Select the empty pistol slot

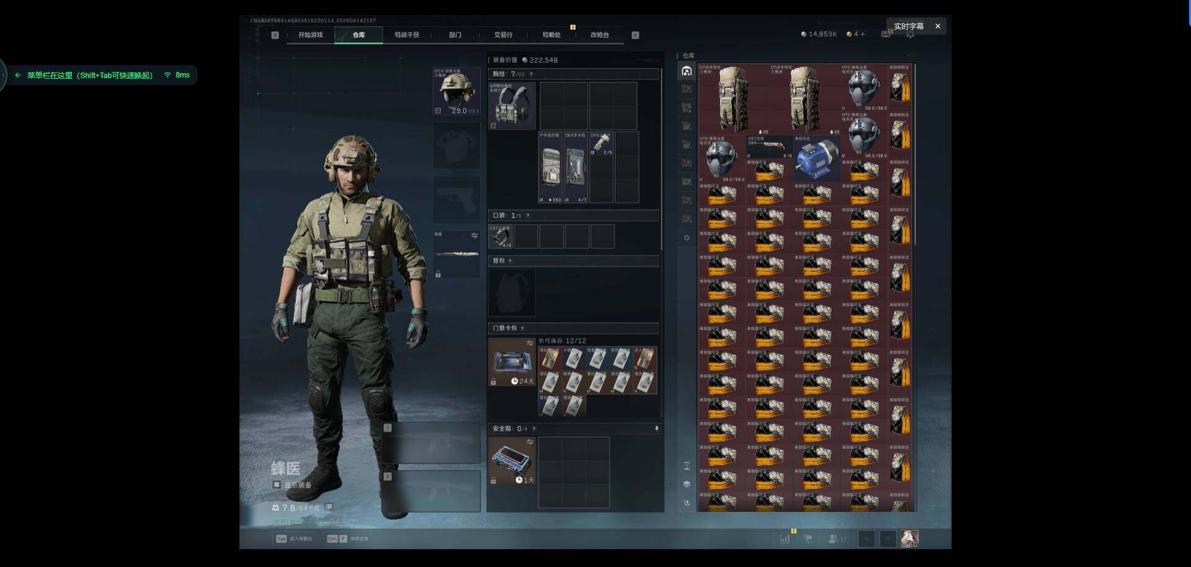coord(457,200)
